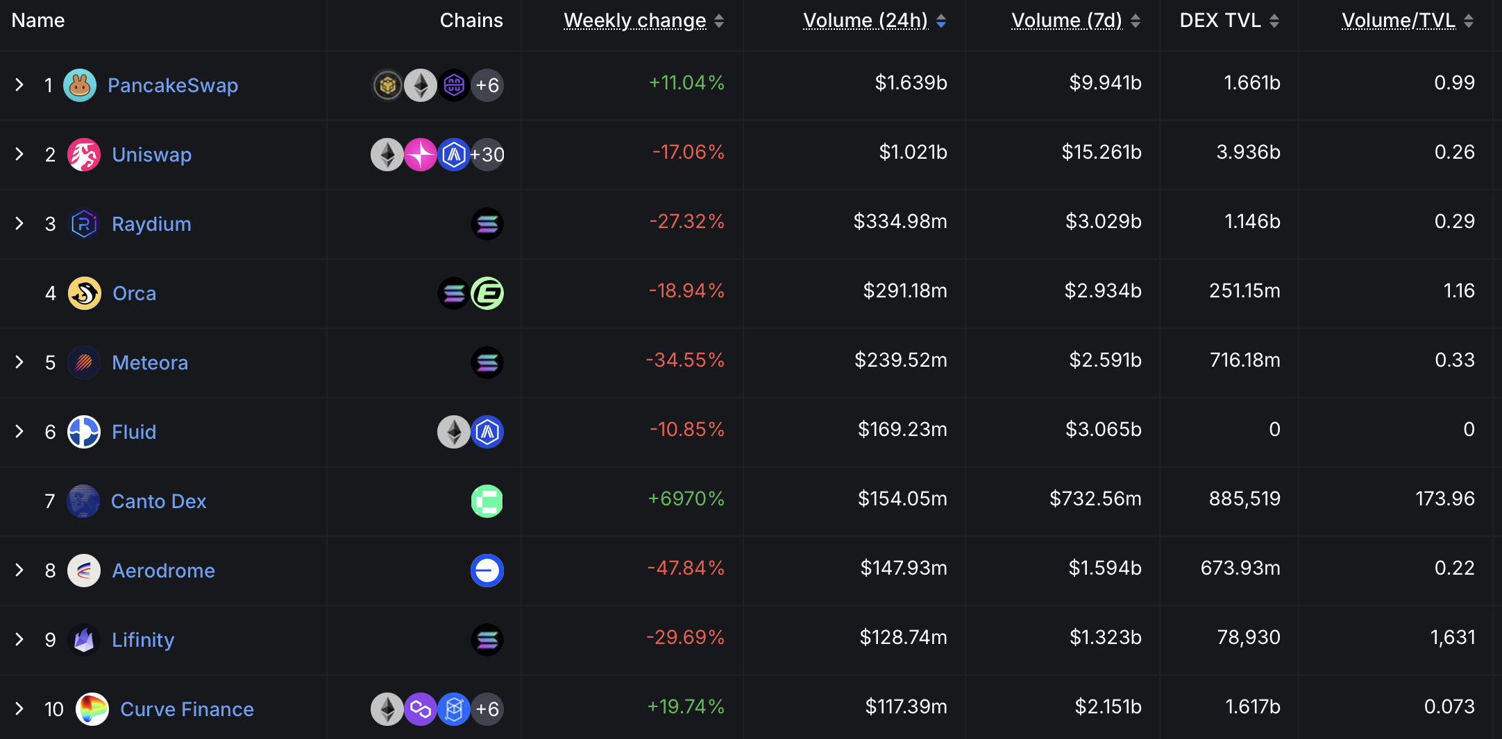Click Lifinity Volume/TVL value 1,631
1502x739 pixels.
coord(1453,637)
